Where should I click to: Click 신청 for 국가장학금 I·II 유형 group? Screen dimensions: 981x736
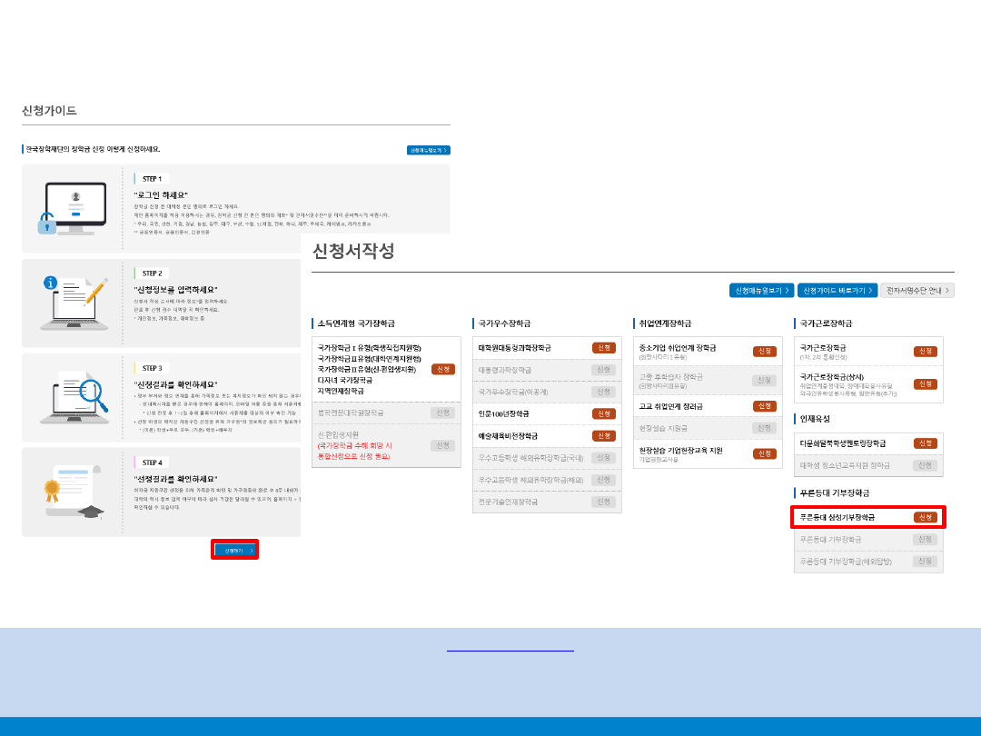point(442,369)
